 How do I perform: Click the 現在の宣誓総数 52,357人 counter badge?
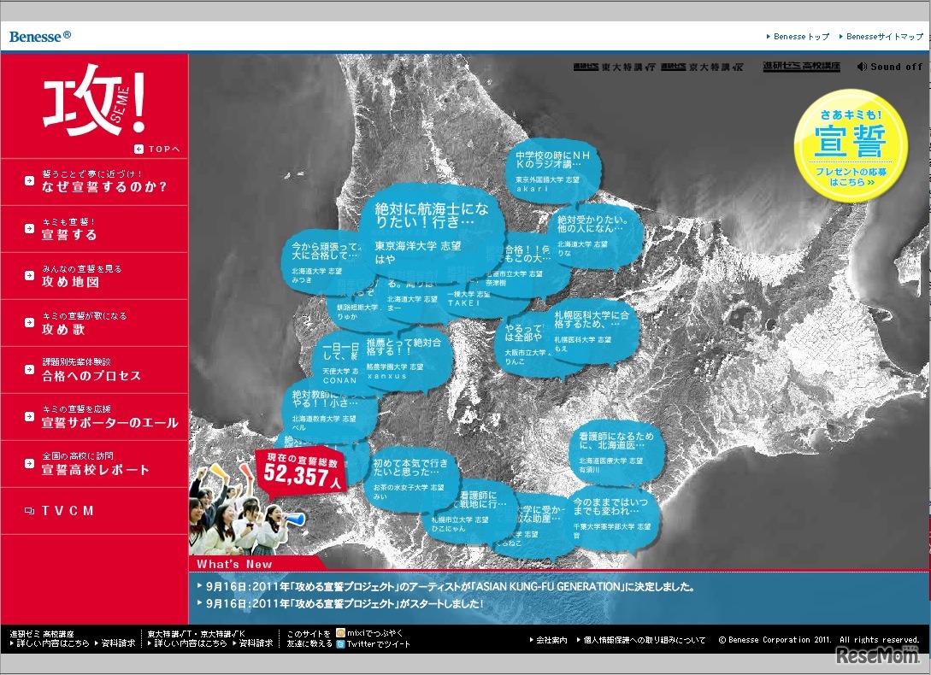click(302, 472)
